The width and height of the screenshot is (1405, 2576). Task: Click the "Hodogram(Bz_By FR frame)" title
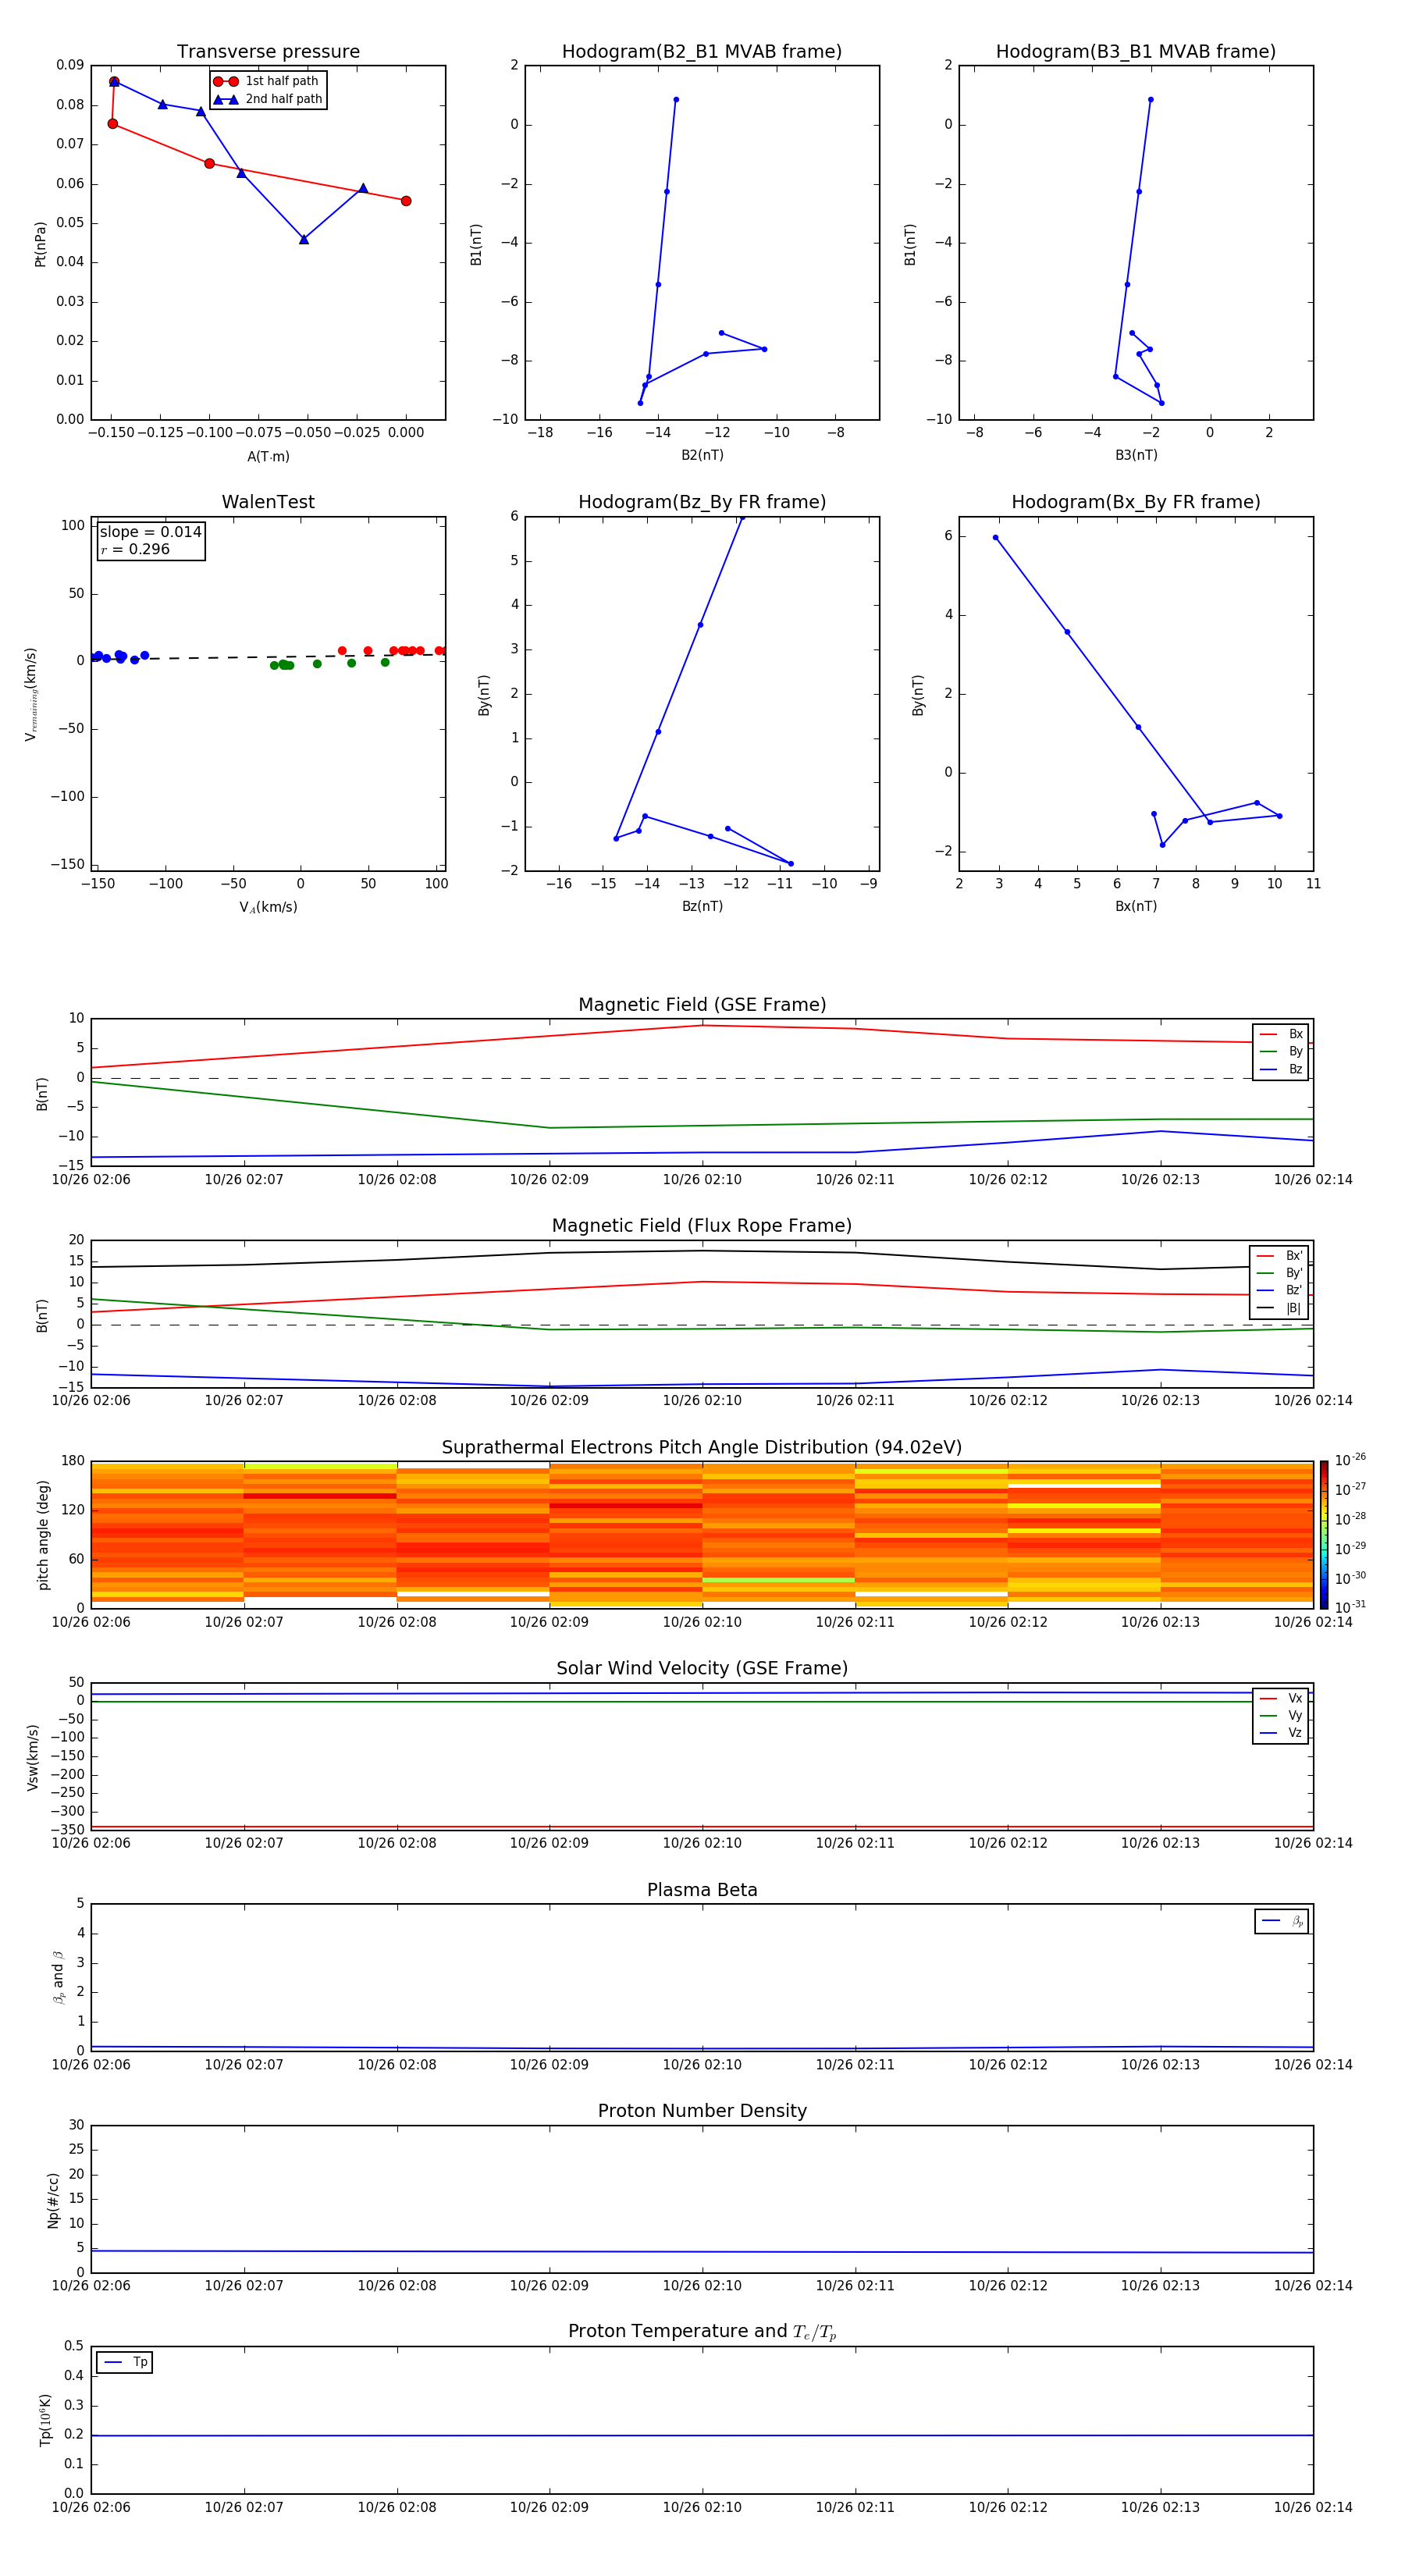point(702,502)
